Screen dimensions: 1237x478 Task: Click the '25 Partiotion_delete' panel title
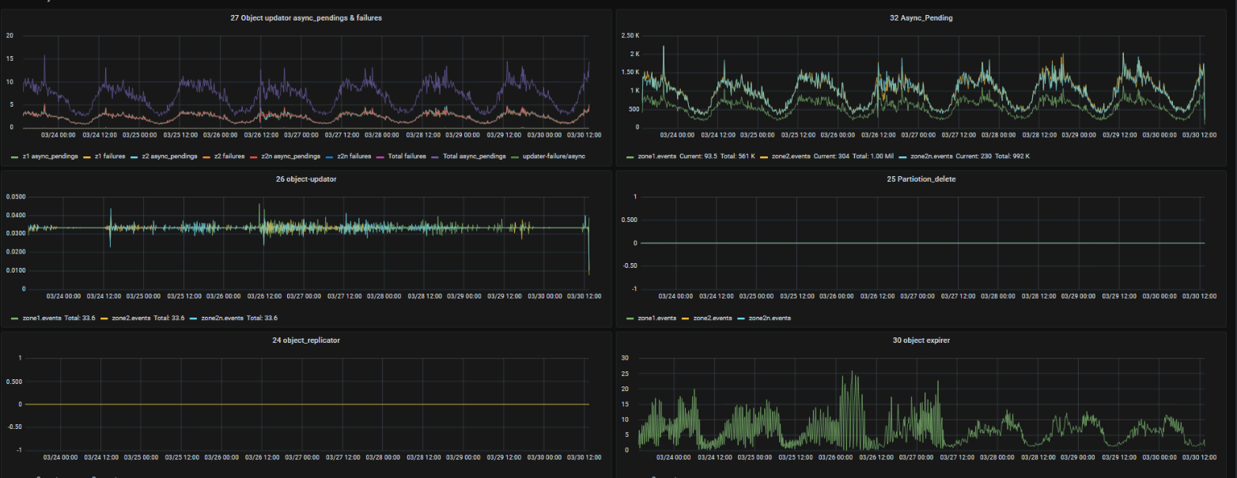tap(921, 179)
